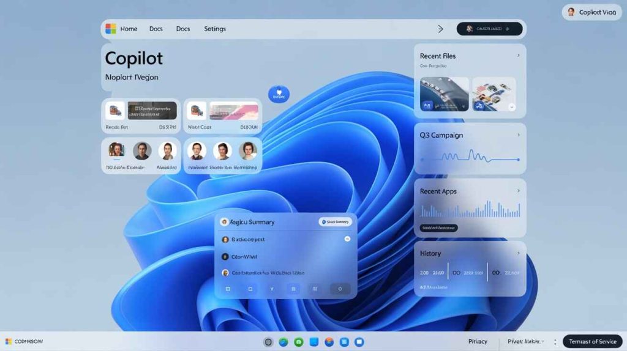The image size is (627, 351).
Task: Open the pink thumbnail in second file card
Action: pos(234,111)
